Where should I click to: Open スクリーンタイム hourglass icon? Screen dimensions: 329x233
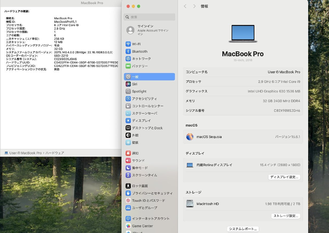tap(128, 175)
